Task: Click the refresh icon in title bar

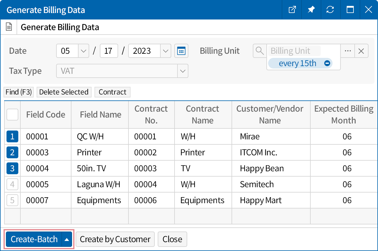Action: [330, 10]
